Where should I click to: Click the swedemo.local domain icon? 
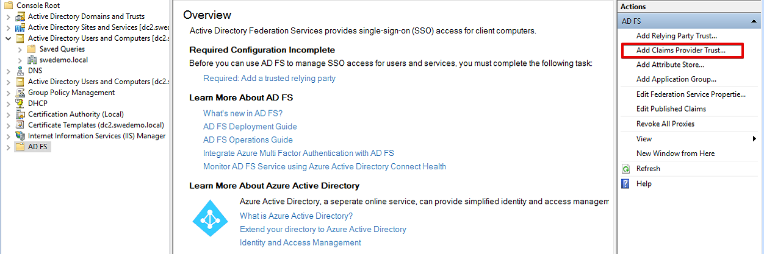[32, 60]
